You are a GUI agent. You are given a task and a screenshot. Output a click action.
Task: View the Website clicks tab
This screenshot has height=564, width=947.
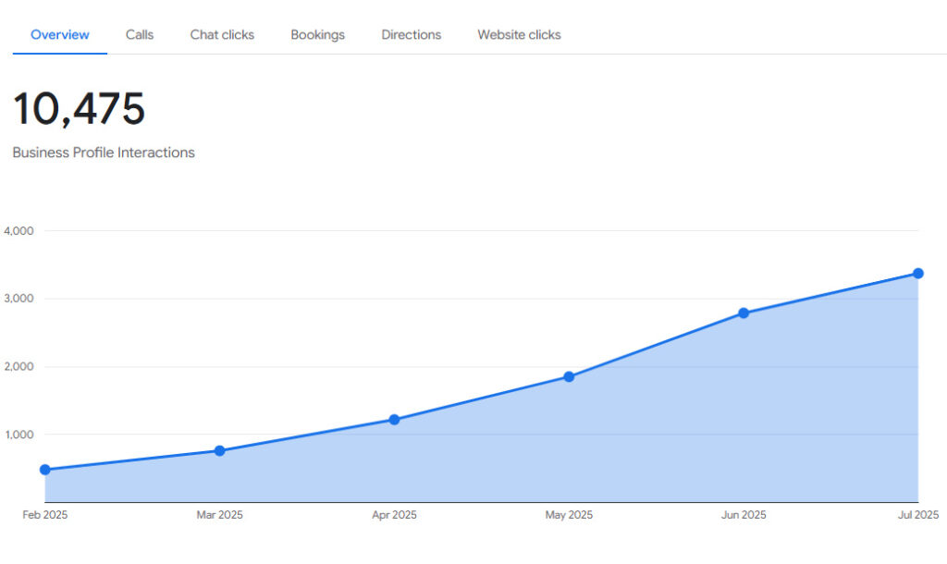click(x=519, y=35)
